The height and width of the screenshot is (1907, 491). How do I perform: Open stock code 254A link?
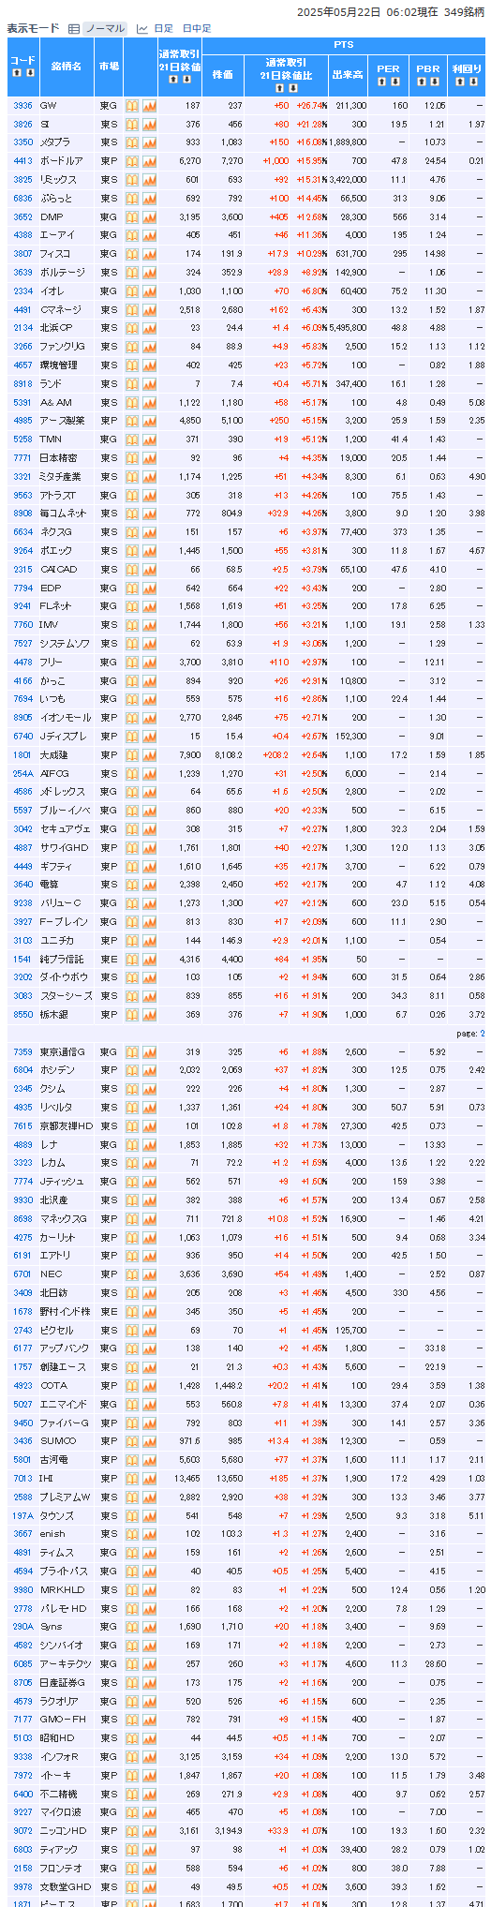(22, 774)
